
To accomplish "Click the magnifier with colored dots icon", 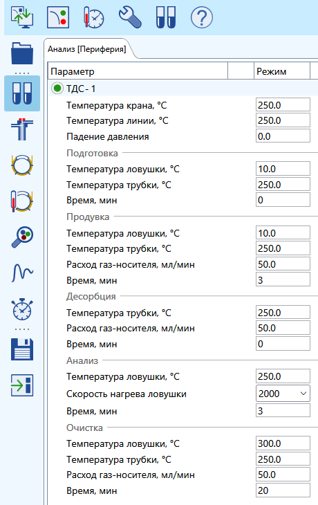I will pos(22,237).
